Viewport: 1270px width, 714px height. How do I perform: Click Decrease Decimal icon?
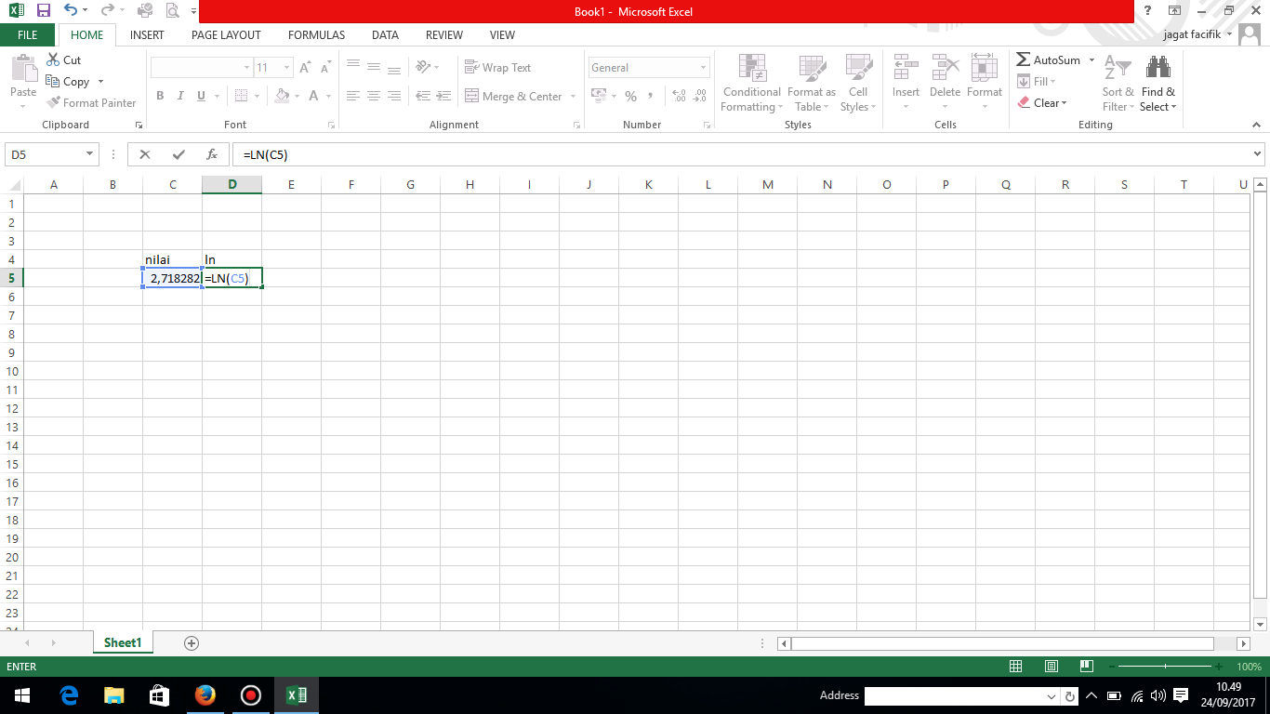click(x=700, y=96)
